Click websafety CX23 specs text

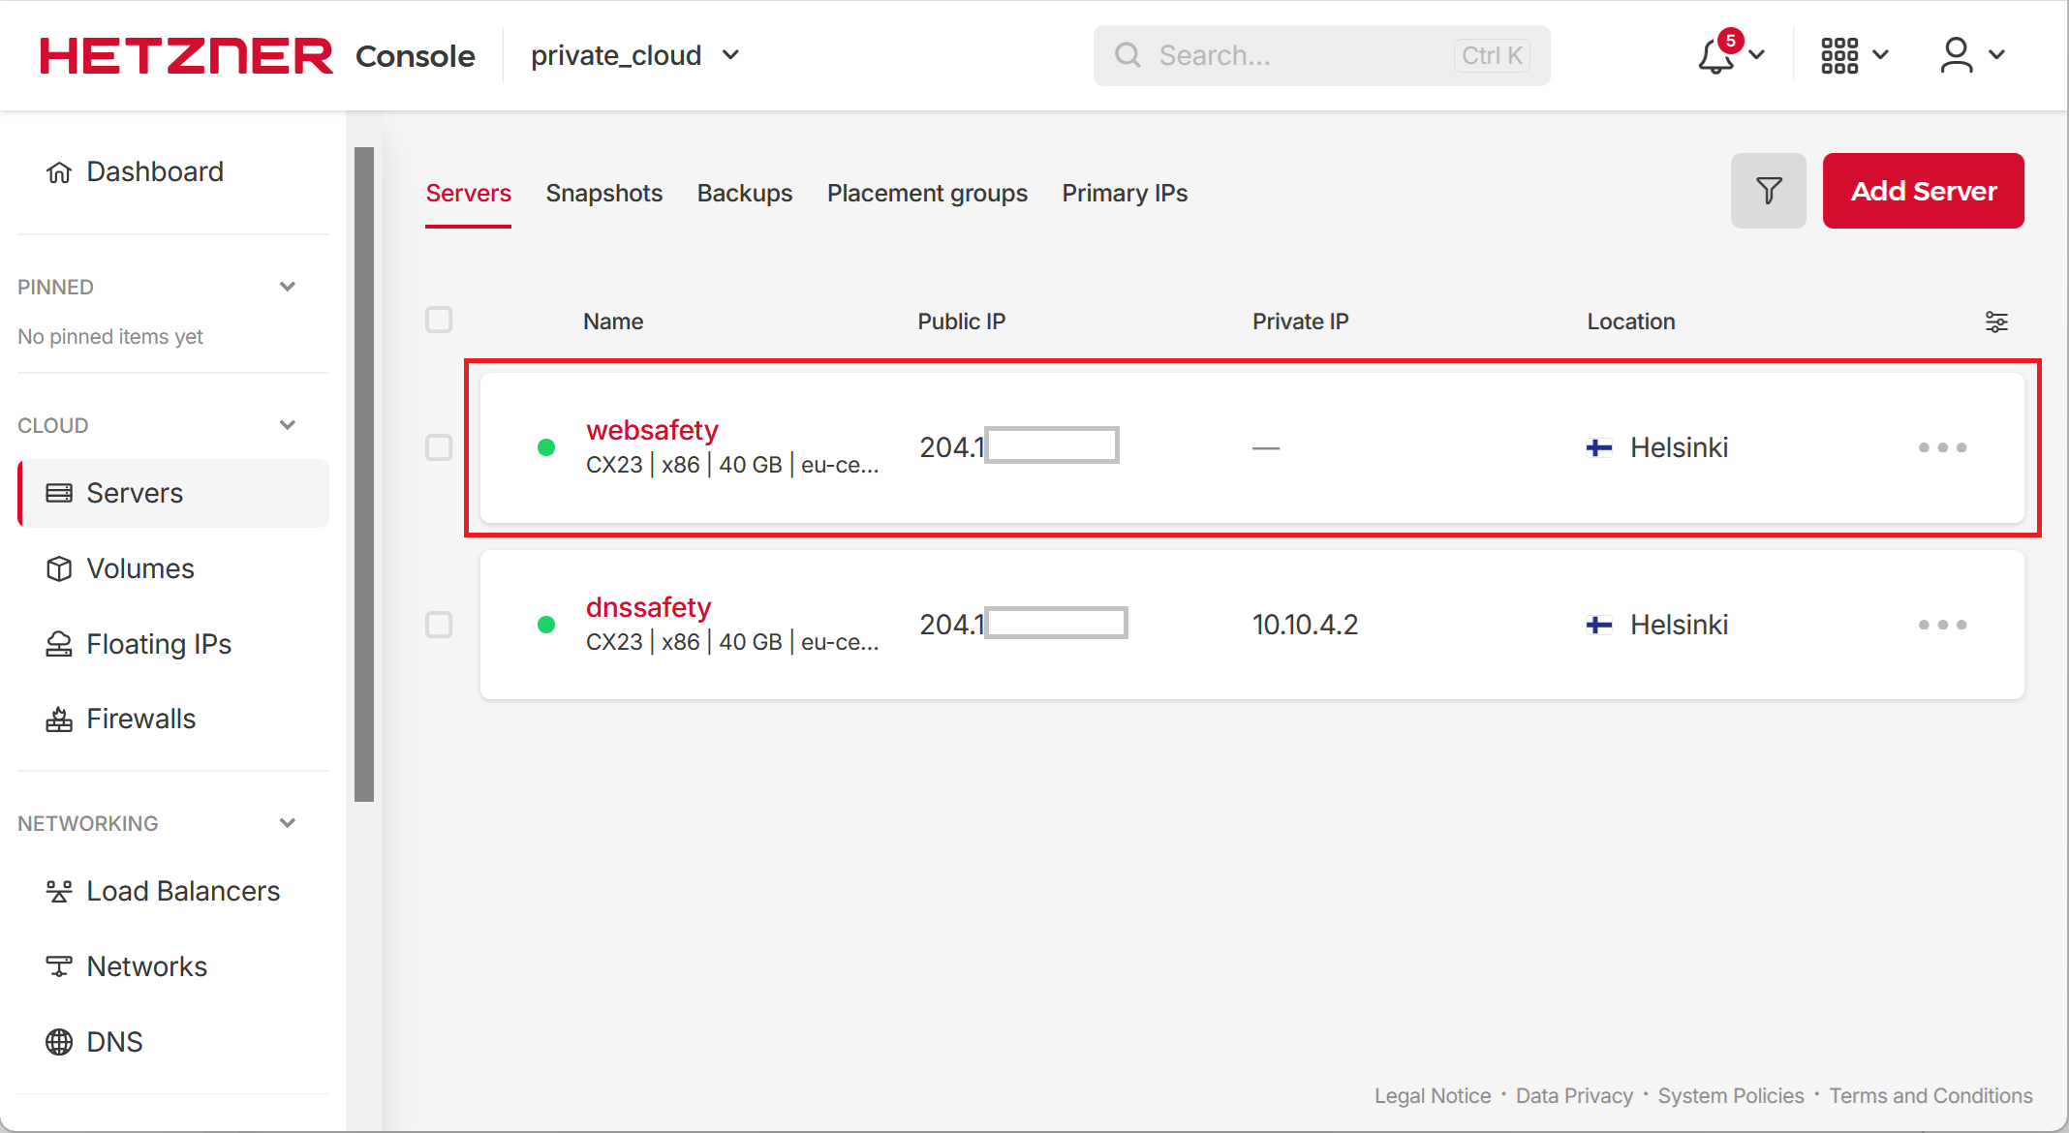(x=732, y=465)
